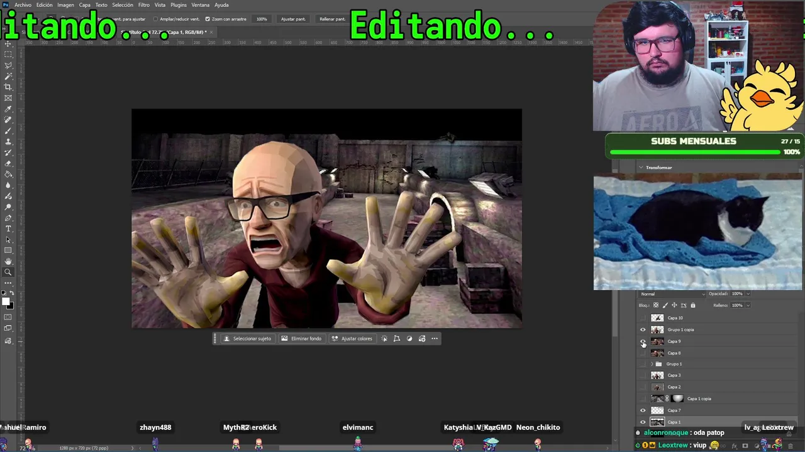
Task: Select the Frame tool
Action: tap(8, 98)
